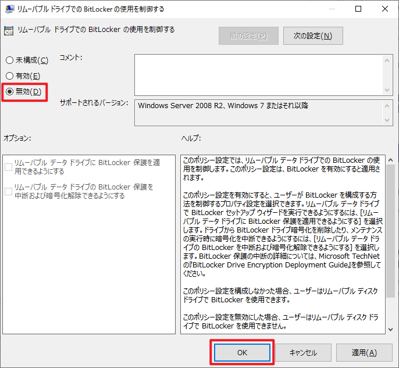This screenshot has width=399, height=368.
Task: Click the policy heading リムーバブル ドライブでの BitLocker の使用を制御する
Action: tap(96, 30)
